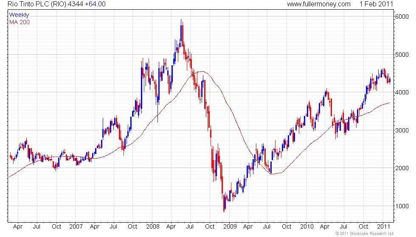This screenshot has width=416, height=237.
Task: Click the x-axis label '2007'
Action: click(x=76, y=227)
